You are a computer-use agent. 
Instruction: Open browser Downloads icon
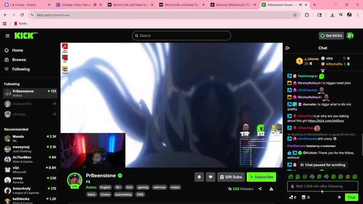332,15
